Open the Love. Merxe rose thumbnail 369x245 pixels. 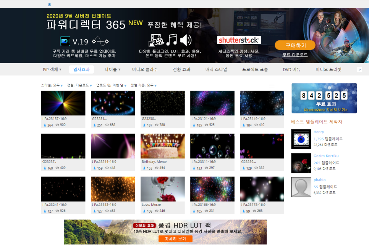click(x=163, y=189)
